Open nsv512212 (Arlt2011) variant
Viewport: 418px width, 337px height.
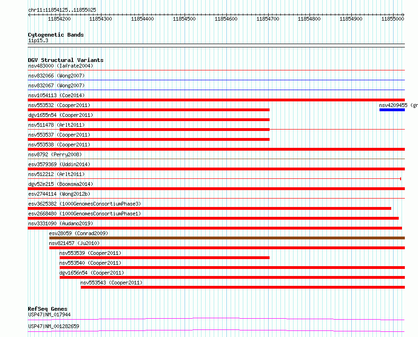pyautogui.click(x=56, y=174)
